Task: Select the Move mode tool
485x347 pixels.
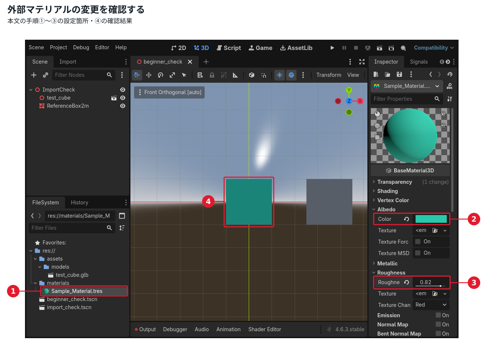Action: click(x=149, y=75)
